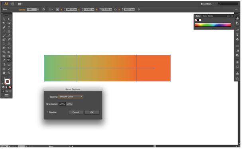Open Adobe Bridge from application bar
242x149 pixels.
[13, 4]
